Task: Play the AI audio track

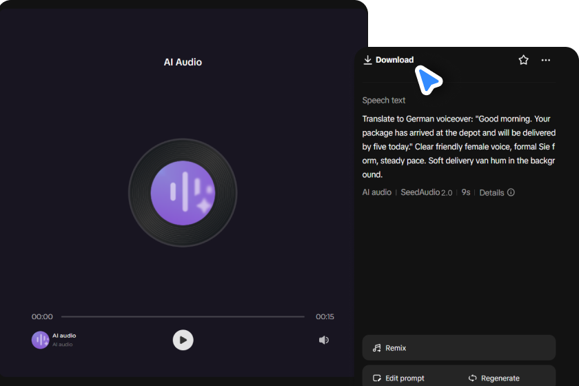Action: [x=183, y=340]
